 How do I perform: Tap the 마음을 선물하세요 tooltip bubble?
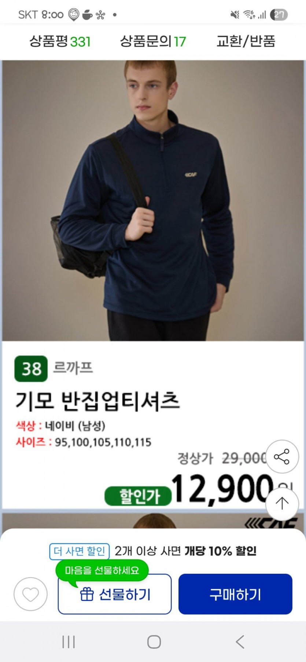click(102, 570)
